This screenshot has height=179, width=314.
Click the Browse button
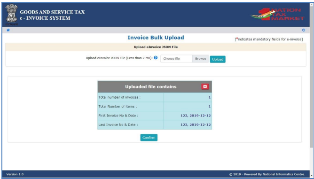coord(200,59)
